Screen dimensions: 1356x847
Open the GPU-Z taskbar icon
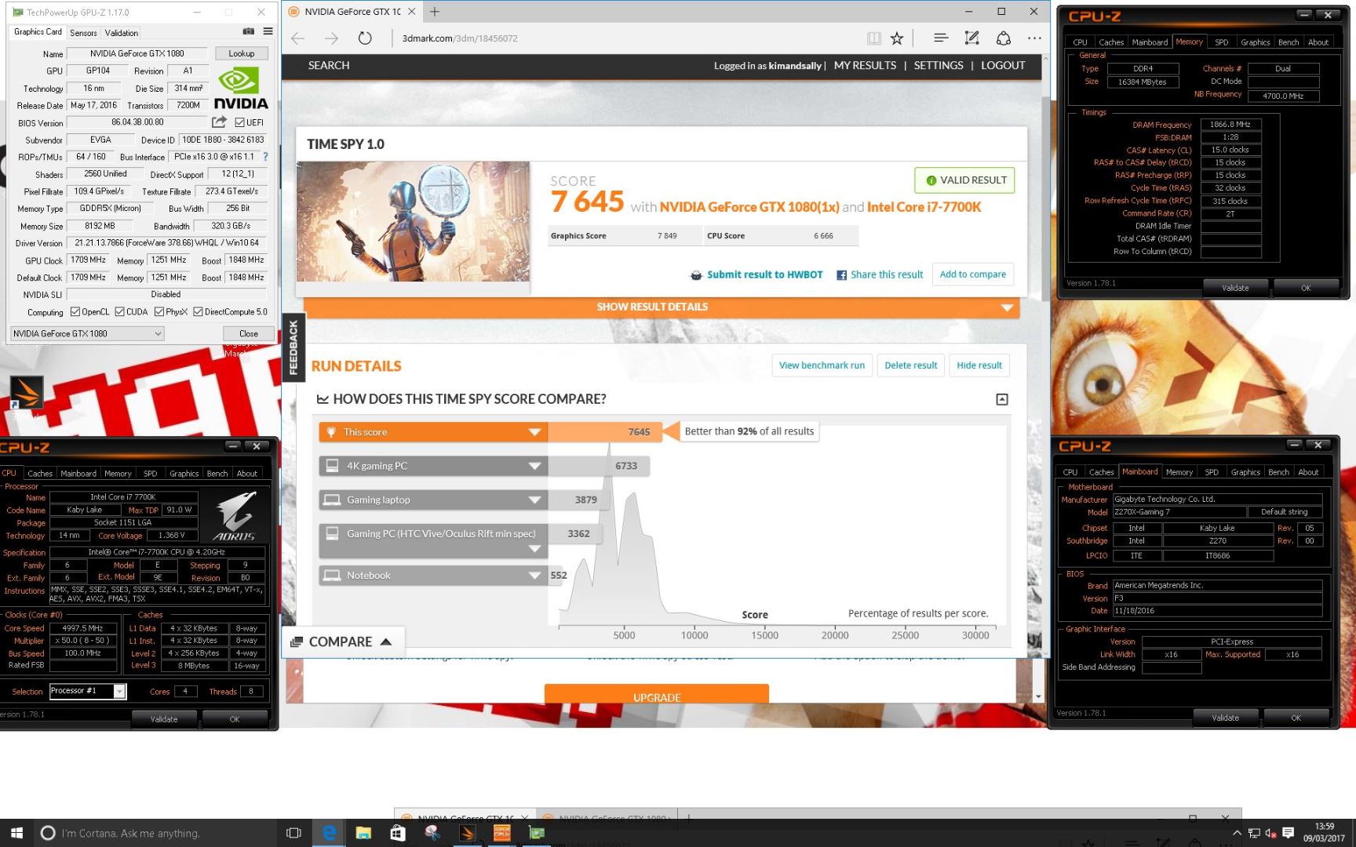coord(537,833)
